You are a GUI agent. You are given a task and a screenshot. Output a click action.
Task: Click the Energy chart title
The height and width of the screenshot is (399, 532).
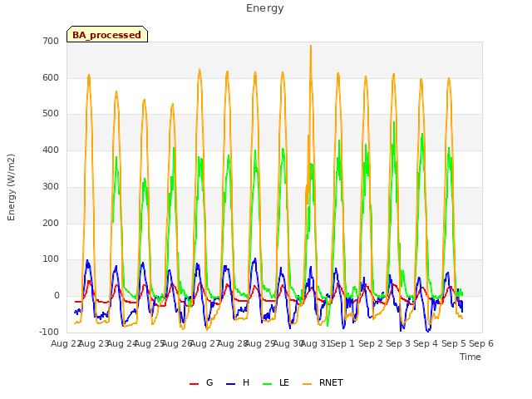point(265,8)
